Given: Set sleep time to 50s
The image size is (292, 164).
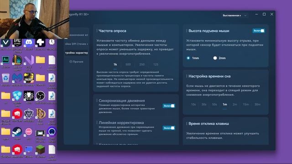Looking at the screenshot, I should pos(214,104).
